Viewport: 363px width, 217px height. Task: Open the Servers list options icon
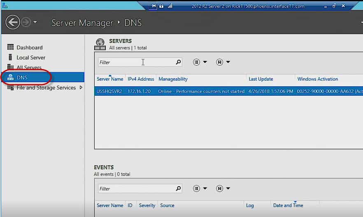[x=196, y=62]
